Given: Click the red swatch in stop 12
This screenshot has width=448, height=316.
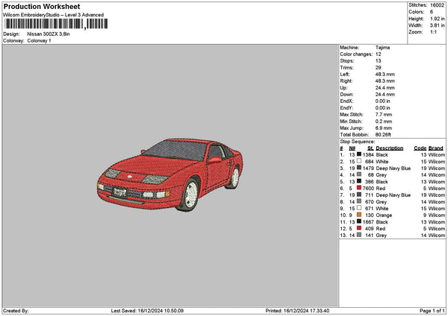Looking at the screenshot, I should pos(359,228).
